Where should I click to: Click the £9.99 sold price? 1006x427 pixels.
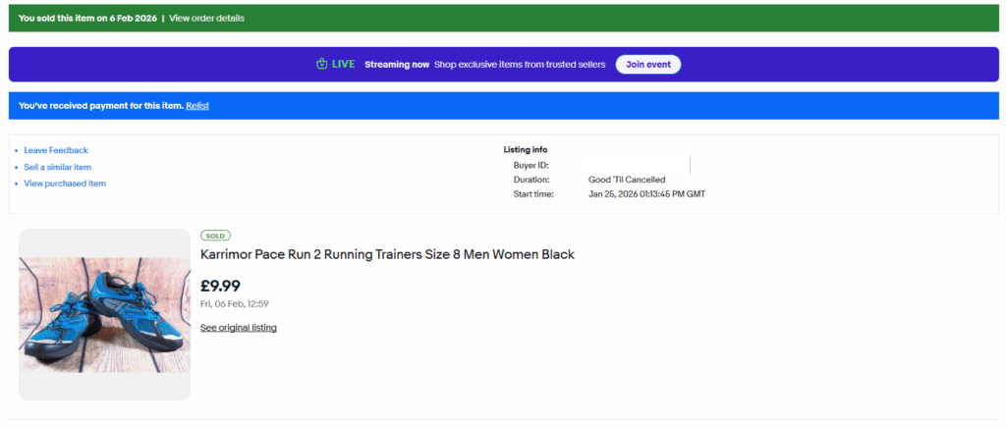click(x=220, y=287)
